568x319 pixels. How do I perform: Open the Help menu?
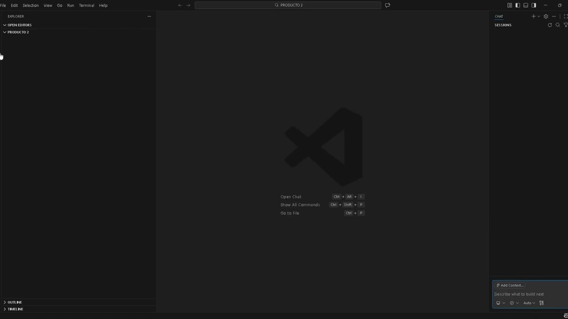click(103, 5)
